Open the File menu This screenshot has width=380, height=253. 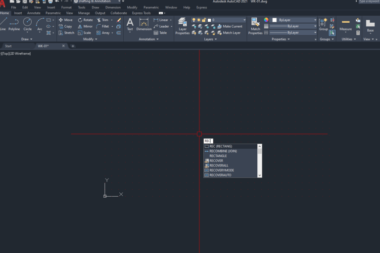(x=13, y=7)
